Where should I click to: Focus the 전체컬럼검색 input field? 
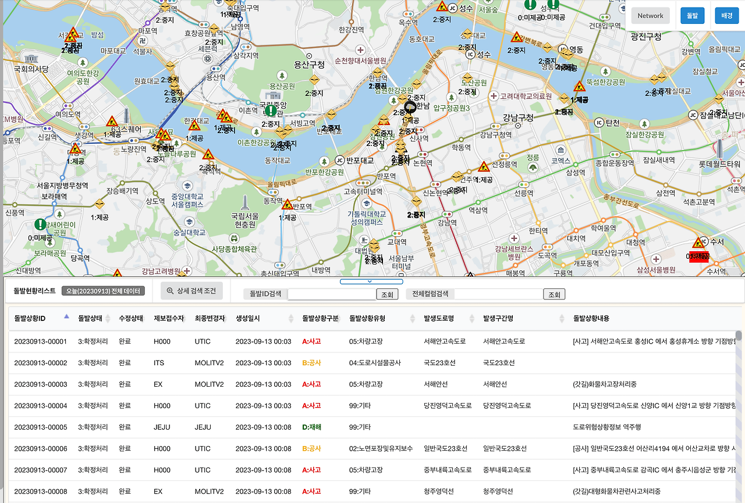[498, 294]
